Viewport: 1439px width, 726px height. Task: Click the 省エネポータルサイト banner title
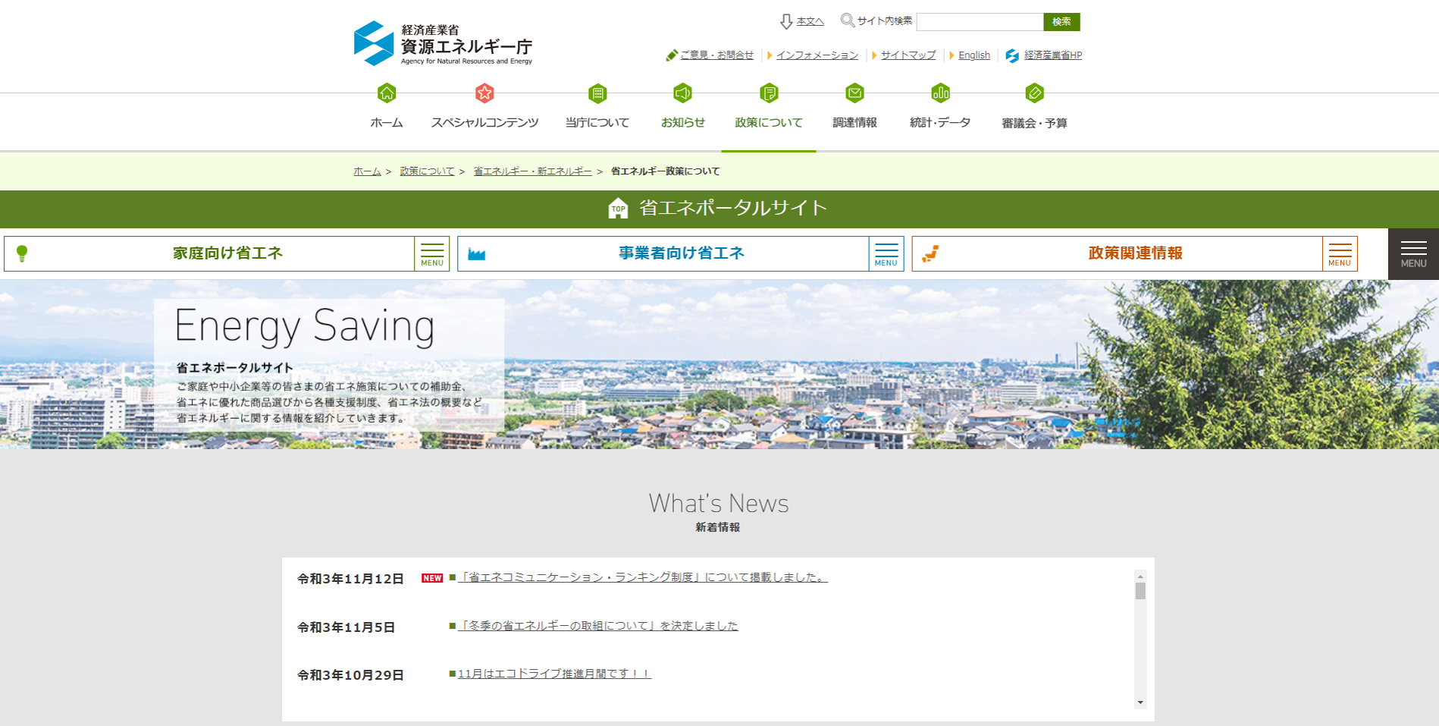click(x=732, y=209)
